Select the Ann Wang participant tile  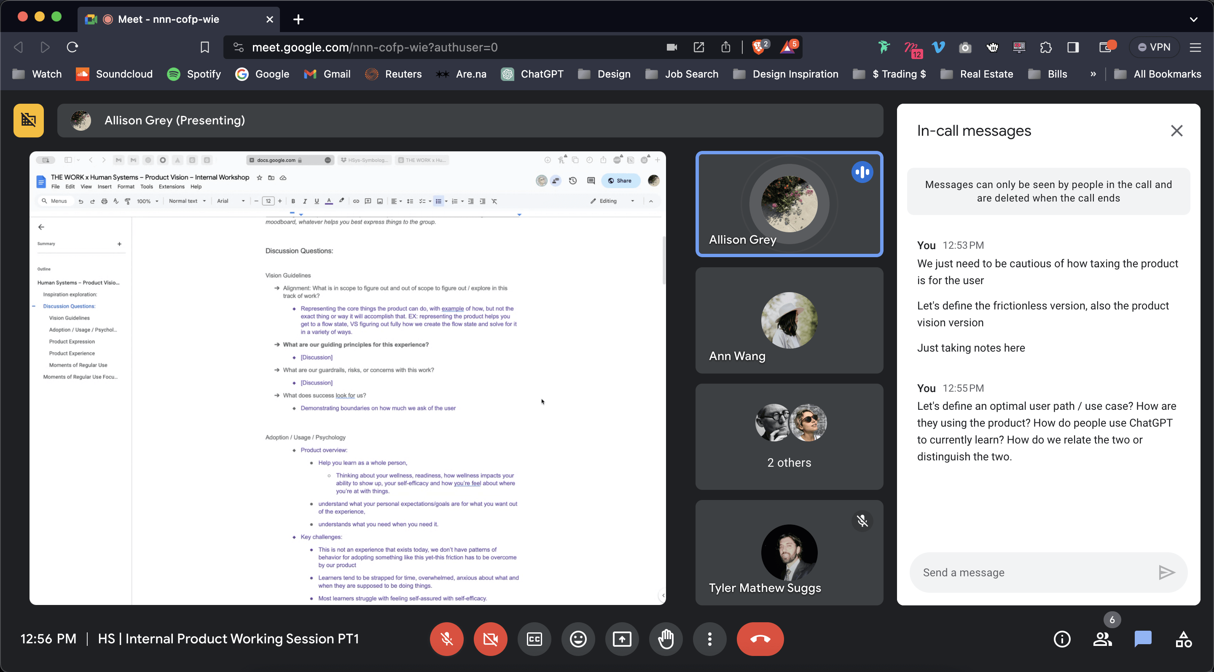(789, 320)
